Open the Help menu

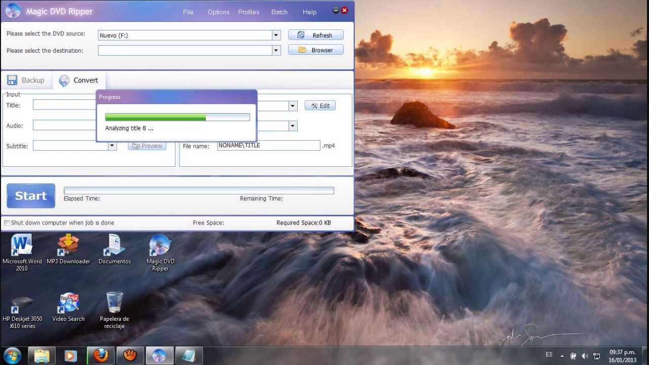(x=310, y=12)
